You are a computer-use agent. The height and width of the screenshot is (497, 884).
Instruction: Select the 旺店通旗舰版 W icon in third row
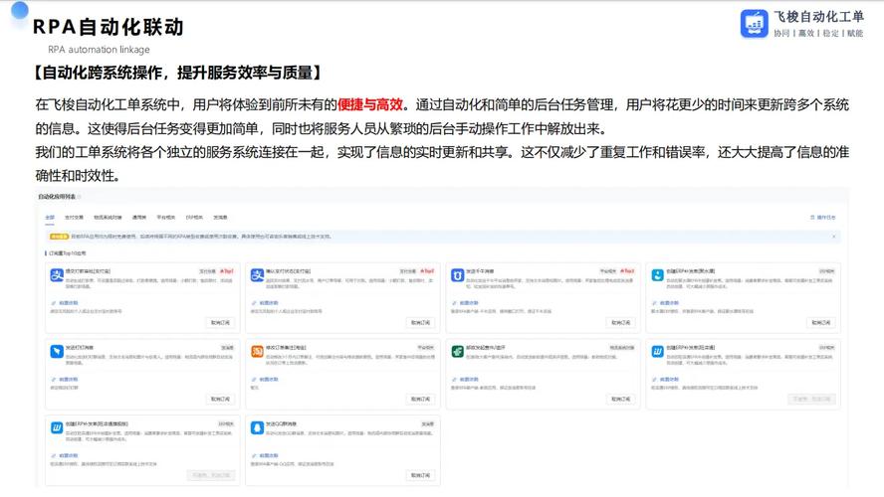point(57,427)
